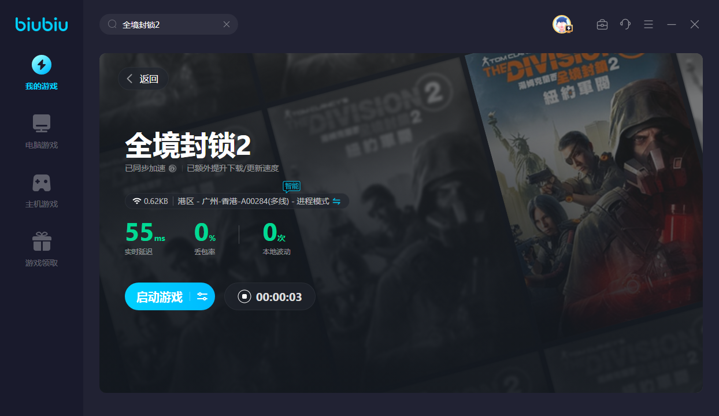Switch node via the blue swap arrows
This screenshot has width=719, height=416.
pos(336,201)
